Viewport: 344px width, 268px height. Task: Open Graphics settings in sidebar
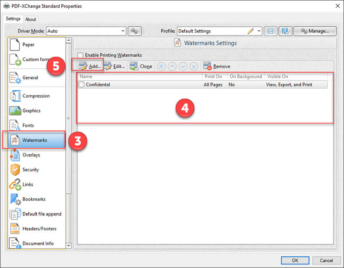[x=37, y=111]
